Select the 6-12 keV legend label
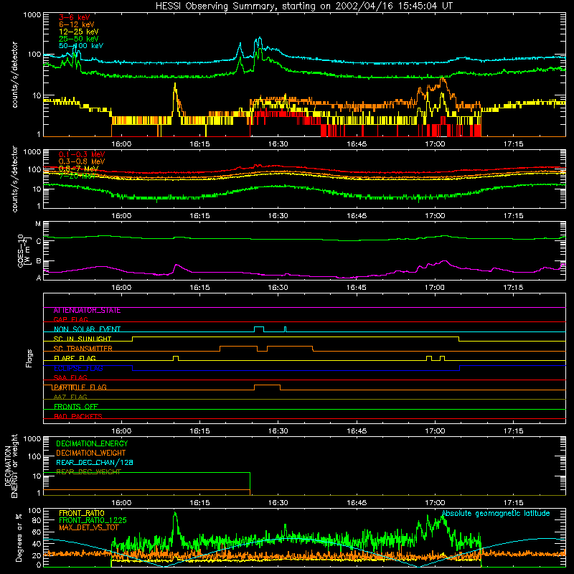The width and height of the screenshot is (574, 574). (77, 24)
